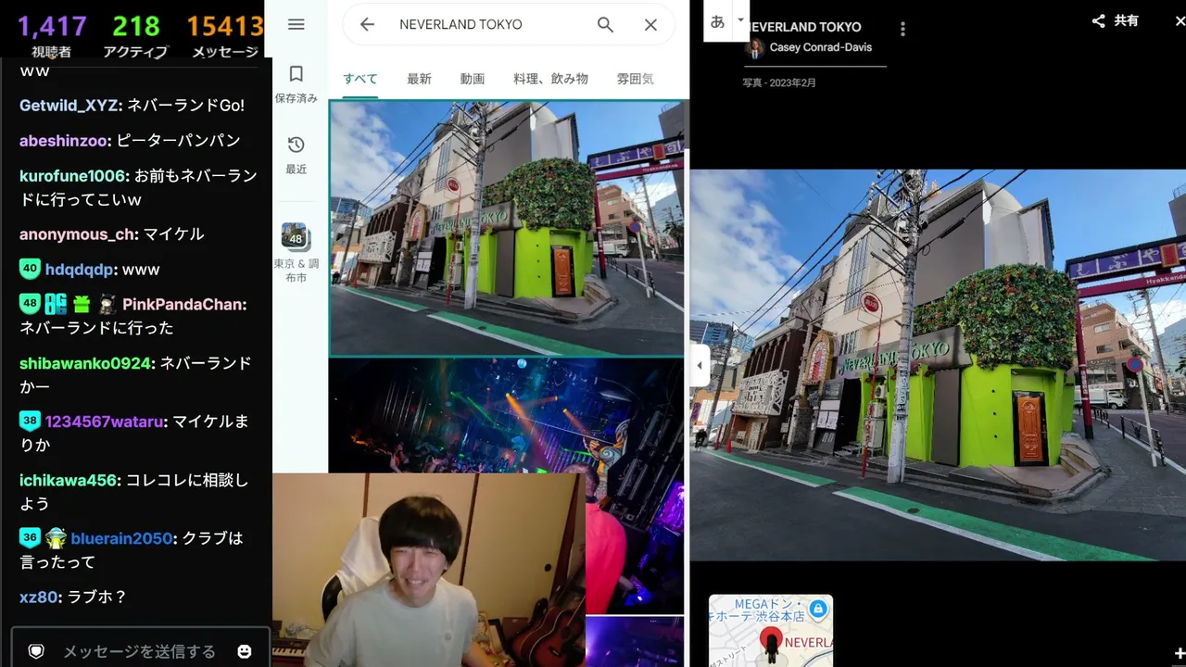Click the chat message input field
The width and height of the screenshot is (1186, 667).
pyautogui.click(x=139, y=651)
